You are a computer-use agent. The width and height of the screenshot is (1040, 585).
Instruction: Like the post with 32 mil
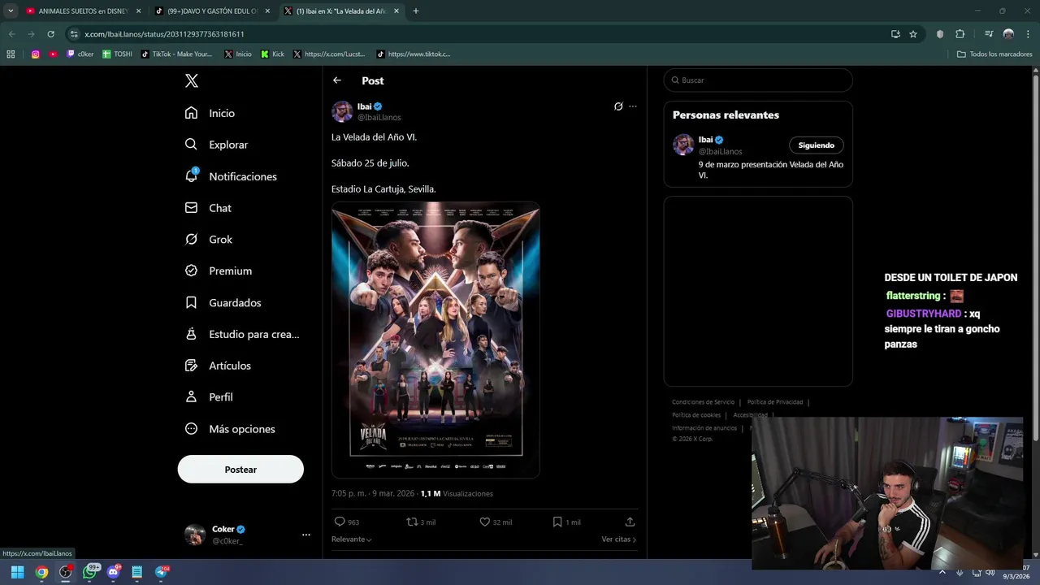click(484, 522)
